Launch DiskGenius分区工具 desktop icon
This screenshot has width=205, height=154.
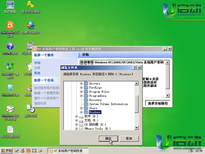pos(10,29)
